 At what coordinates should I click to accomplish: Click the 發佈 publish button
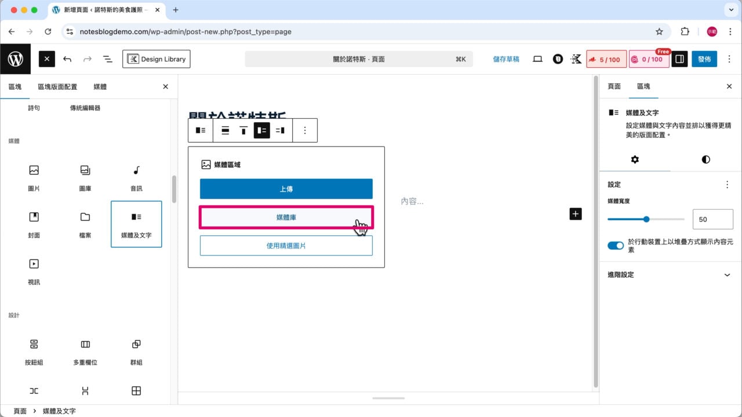704,59
